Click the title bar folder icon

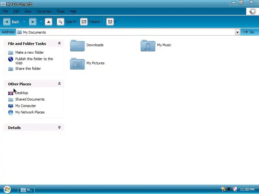point(3,4)
